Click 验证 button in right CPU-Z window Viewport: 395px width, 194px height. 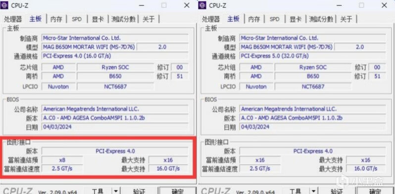[x=337, y=191]
